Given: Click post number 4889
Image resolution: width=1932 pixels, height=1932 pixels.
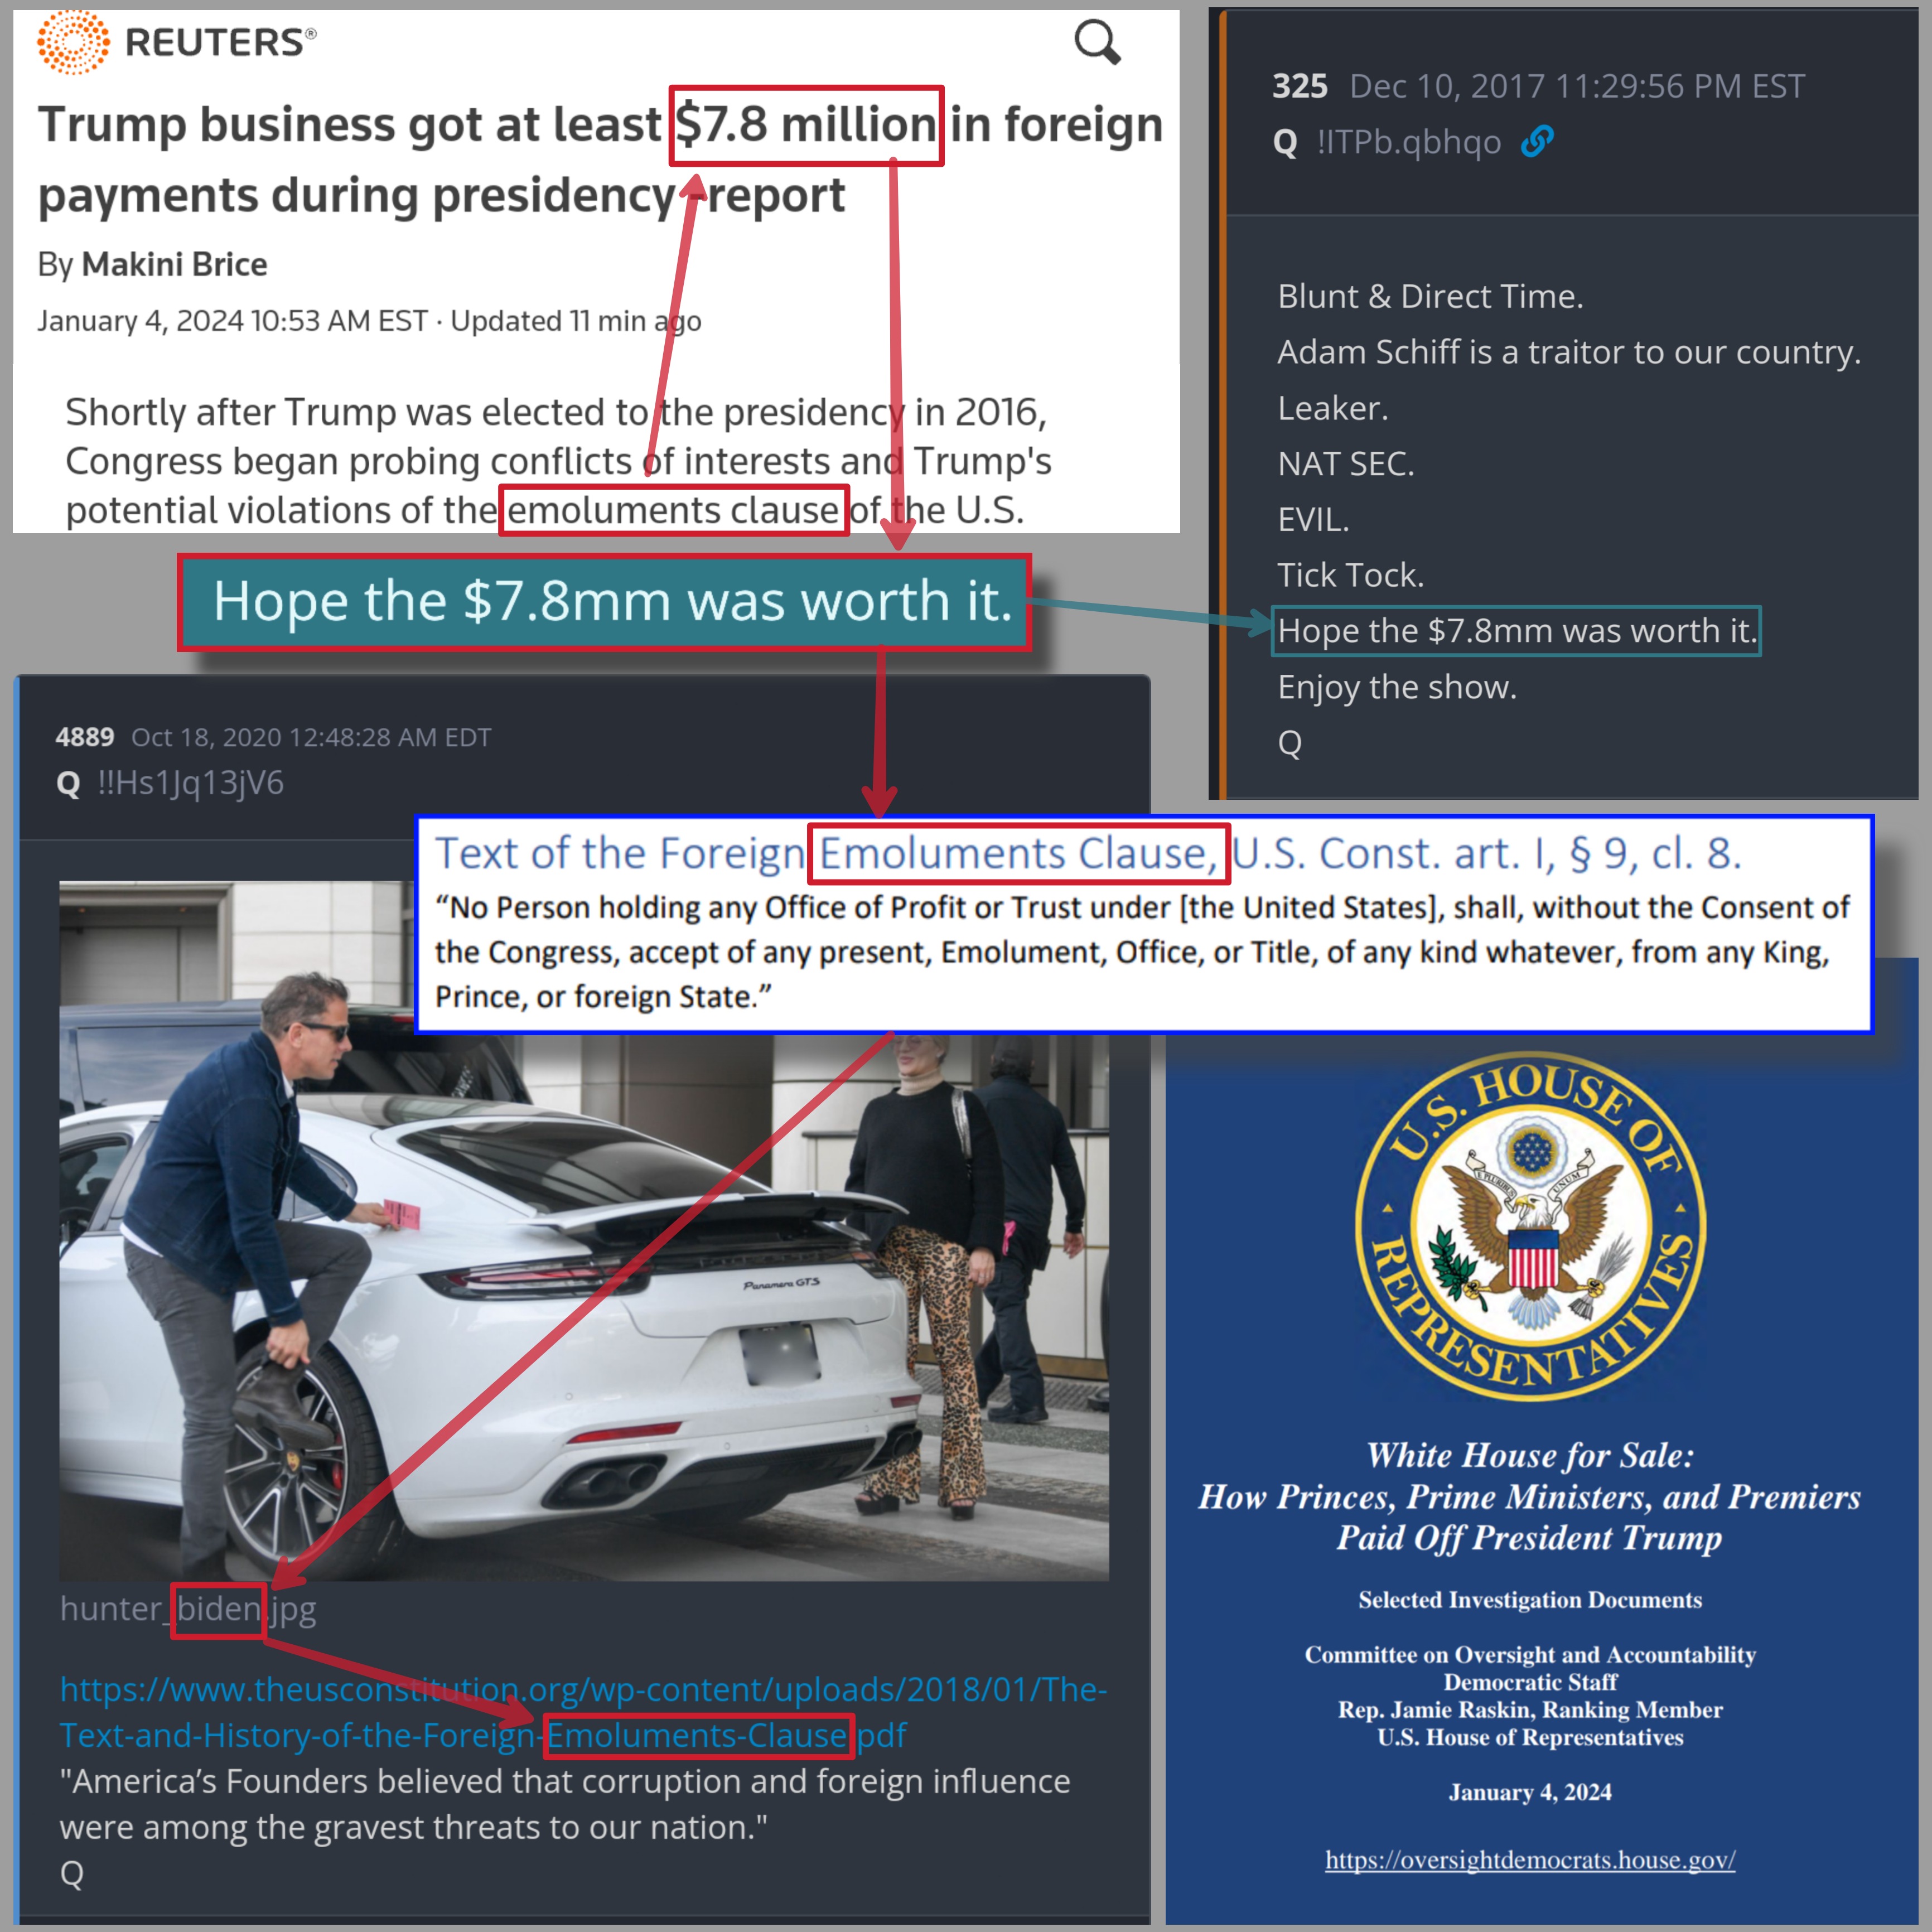Looking at the screenshot, I should 85,737.
